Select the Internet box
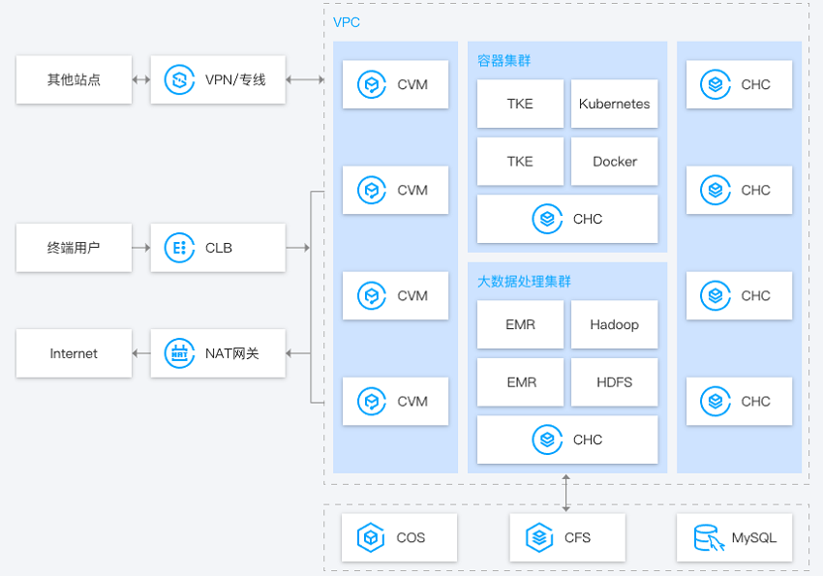 (74, 353)
